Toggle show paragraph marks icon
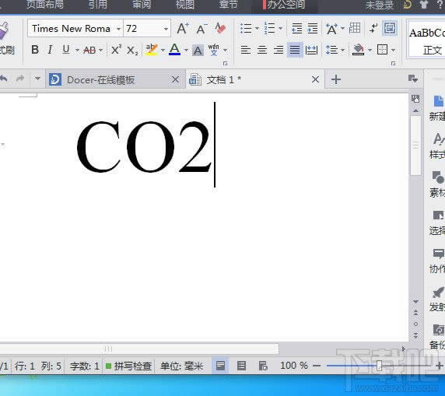445x396 pixels. [x=373, y=28]
